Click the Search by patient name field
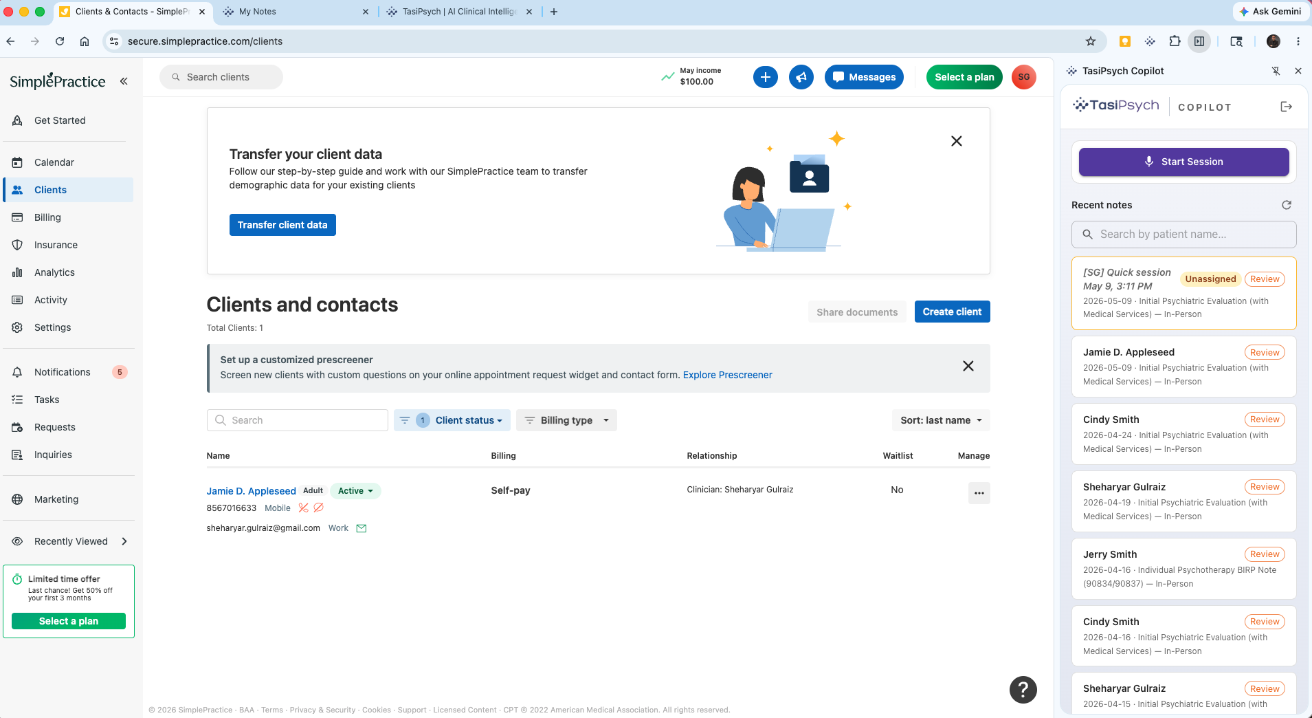This screenshot has height=718, width=1312. click(x=1184, y=235)
